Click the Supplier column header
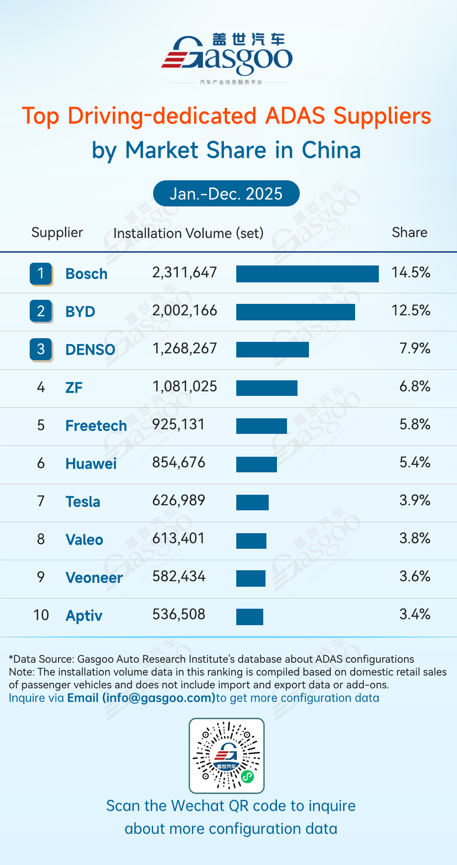Viewport: 457px width, 865px height. click(57, 232)
